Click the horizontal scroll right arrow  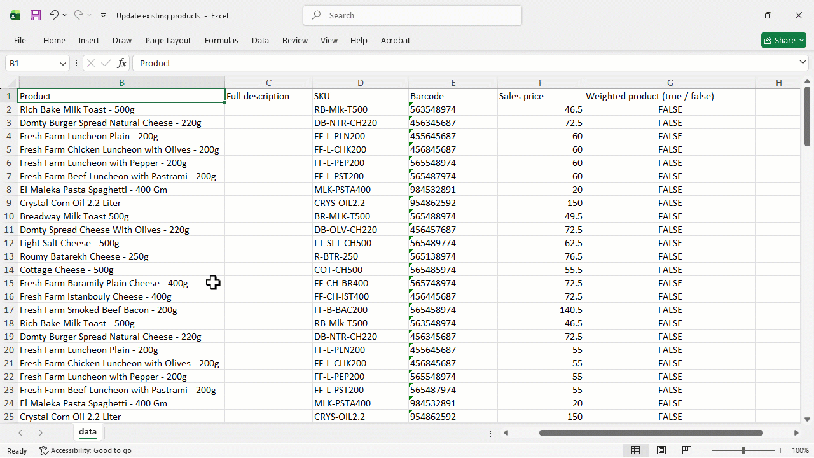(x=796, y=433)
